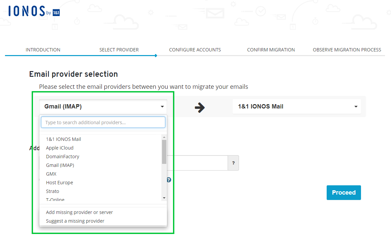Viewport: 391px width, 237px height.
Task: Go to the Select Provider step
Action: [x=119, y=50]
